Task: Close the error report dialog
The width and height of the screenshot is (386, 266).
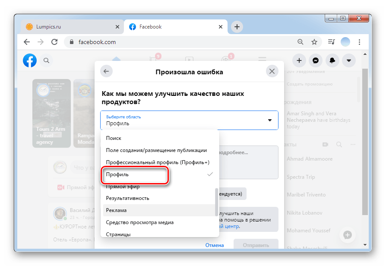Action: (272, 71)
